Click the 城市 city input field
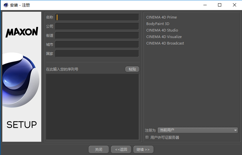 point(97,45)
